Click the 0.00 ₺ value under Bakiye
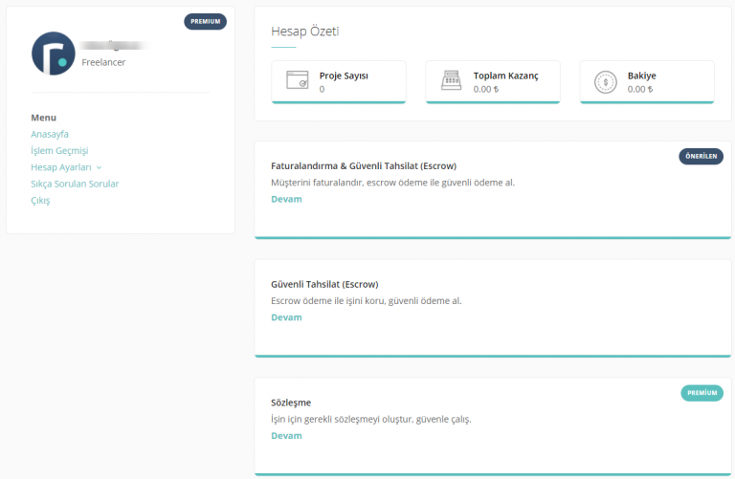 coord(640,90)
